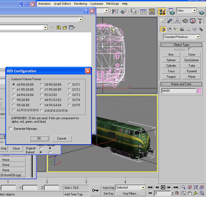
Task: Choose the R8 G8 B8 format option
Action: (14, 100)
